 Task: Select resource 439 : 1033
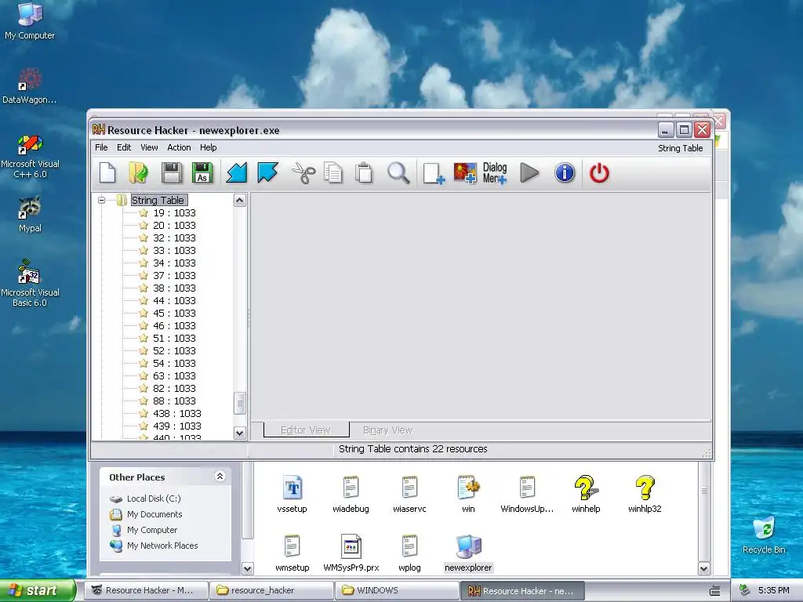pyautogui.click(x=176, y=426)
